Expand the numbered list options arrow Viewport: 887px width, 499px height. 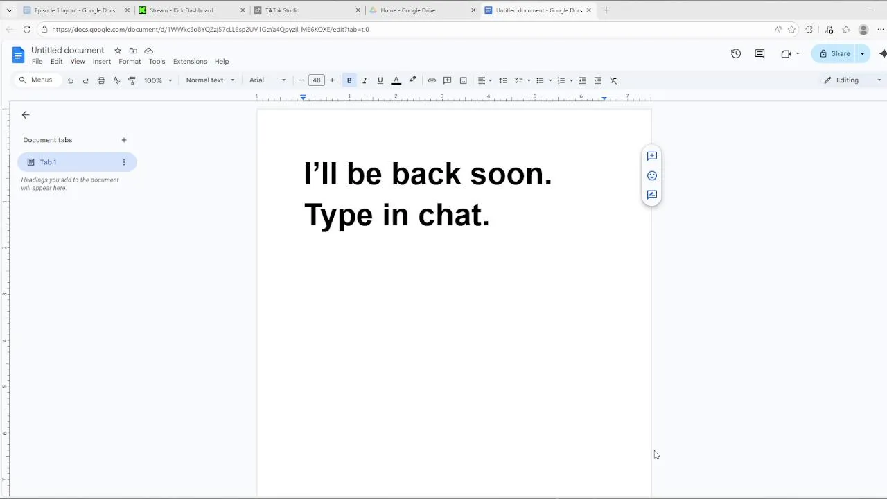571,80
